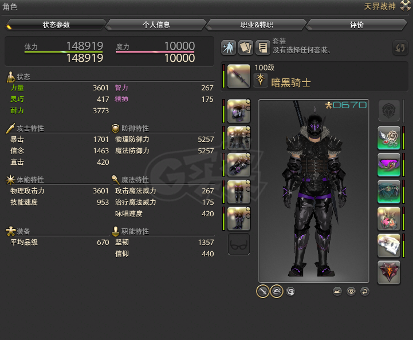Open the gear set list icon
The height and width of the screenshot is (340, 413).
click(x=262, y=48)
